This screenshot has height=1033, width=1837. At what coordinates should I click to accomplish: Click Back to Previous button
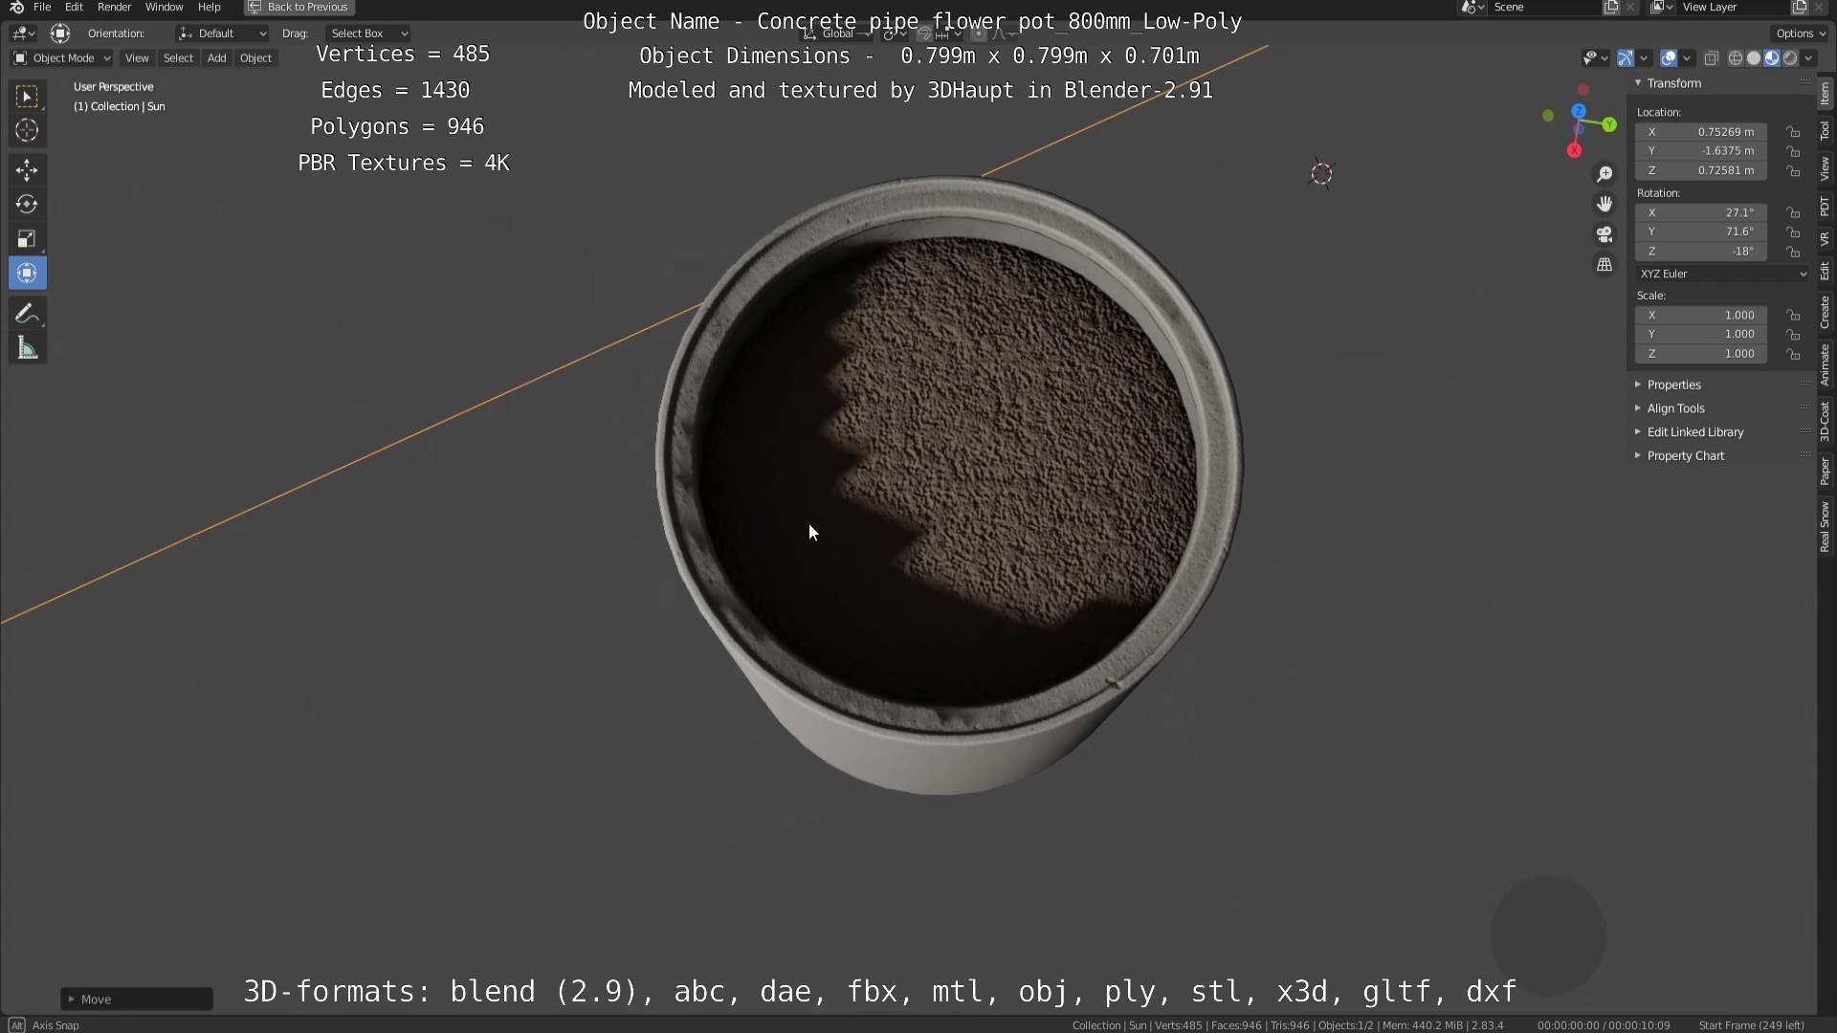[299, 7]
